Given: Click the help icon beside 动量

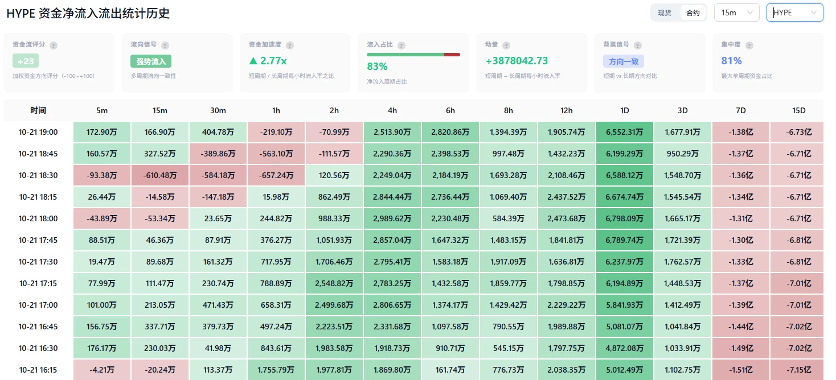Looking at the screenshot, I should (506, 45).
